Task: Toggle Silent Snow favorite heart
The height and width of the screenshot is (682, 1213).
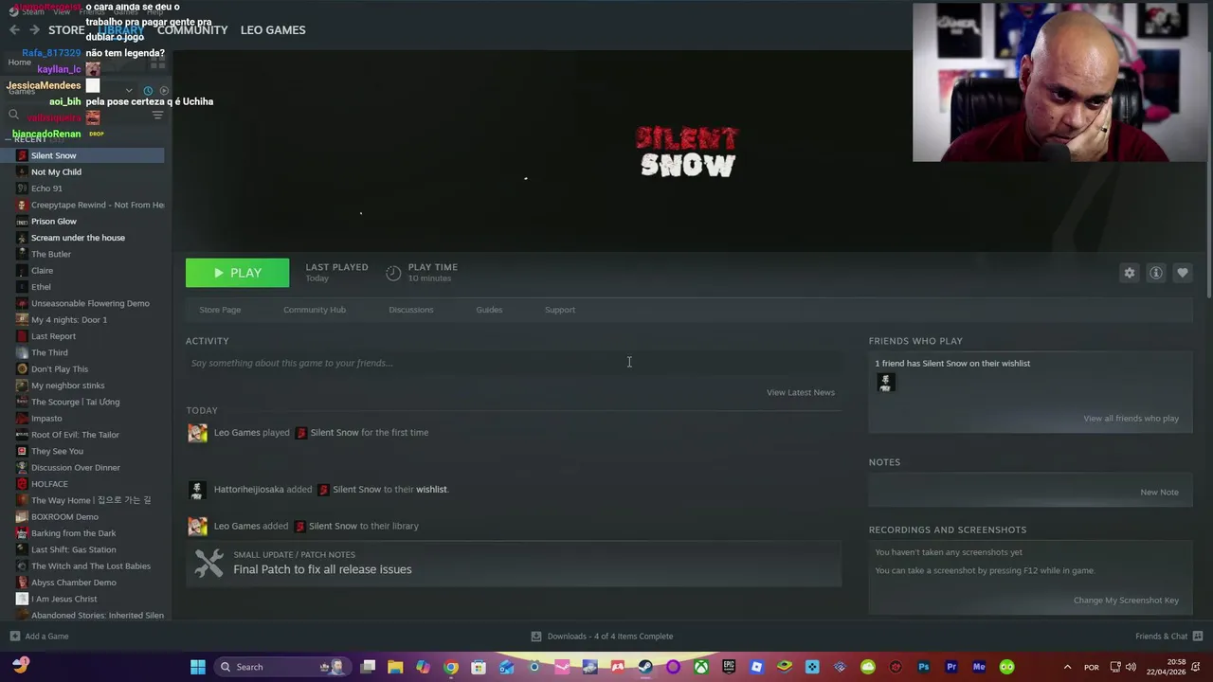Action: point(1183,273)
